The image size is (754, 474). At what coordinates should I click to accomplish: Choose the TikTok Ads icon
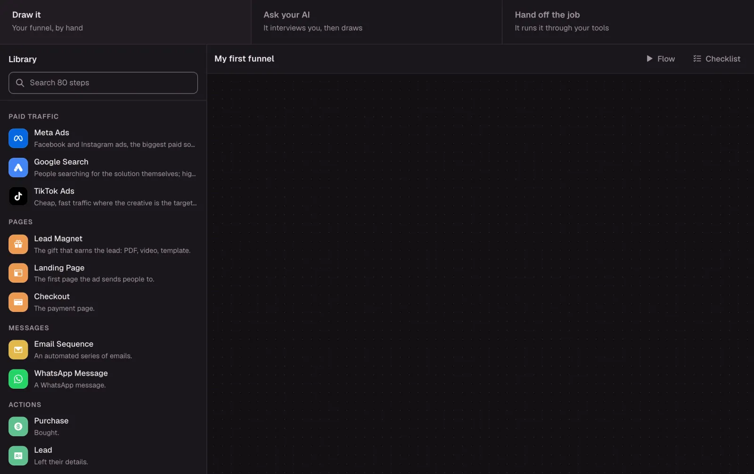click(x=18, y=196)
